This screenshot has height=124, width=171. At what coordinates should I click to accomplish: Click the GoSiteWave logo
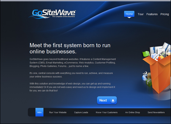tap(52, 14)
